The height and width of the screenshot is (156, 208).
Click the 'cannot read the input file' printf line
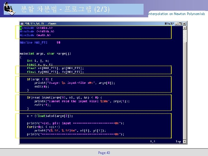coord(82,101)
